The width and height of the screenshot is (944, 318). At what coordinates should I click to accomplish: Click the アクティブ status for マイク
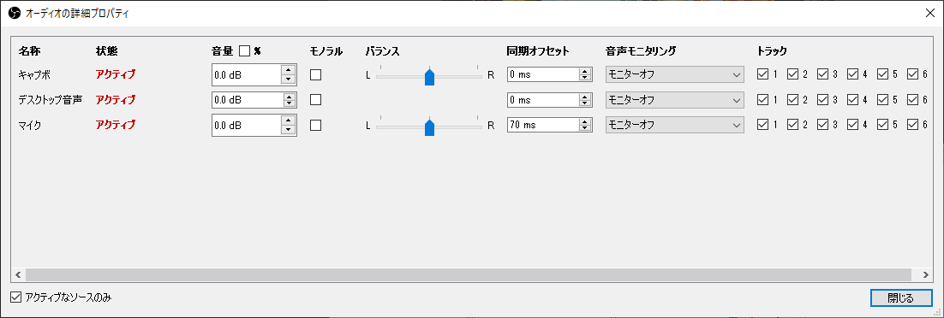point(116,125)
